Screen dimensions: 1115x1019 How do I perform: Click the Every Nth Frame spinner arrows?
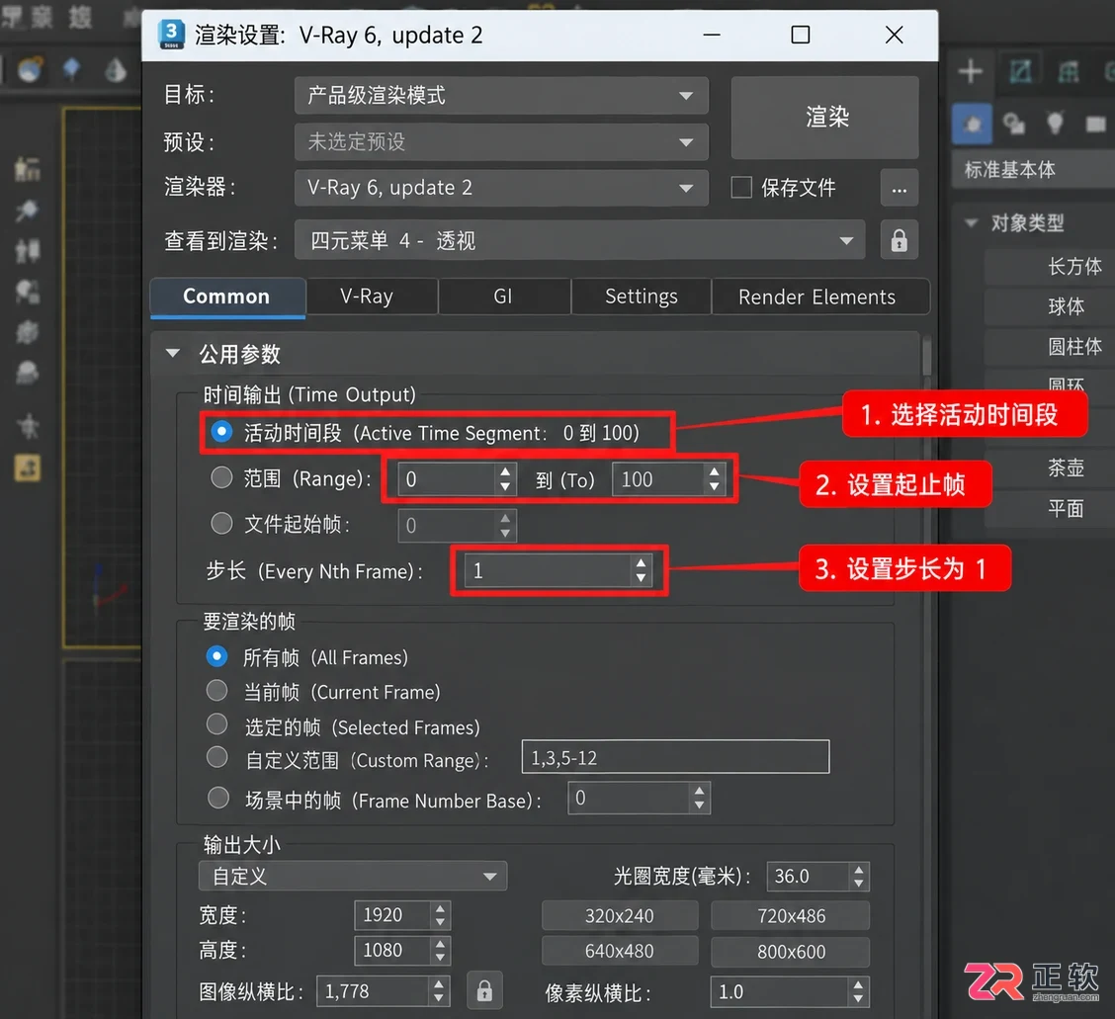[641, 570]
